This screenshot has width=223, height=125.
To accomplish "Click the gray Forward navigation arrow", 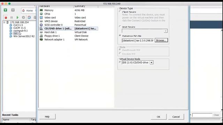I will click(13, 10).
